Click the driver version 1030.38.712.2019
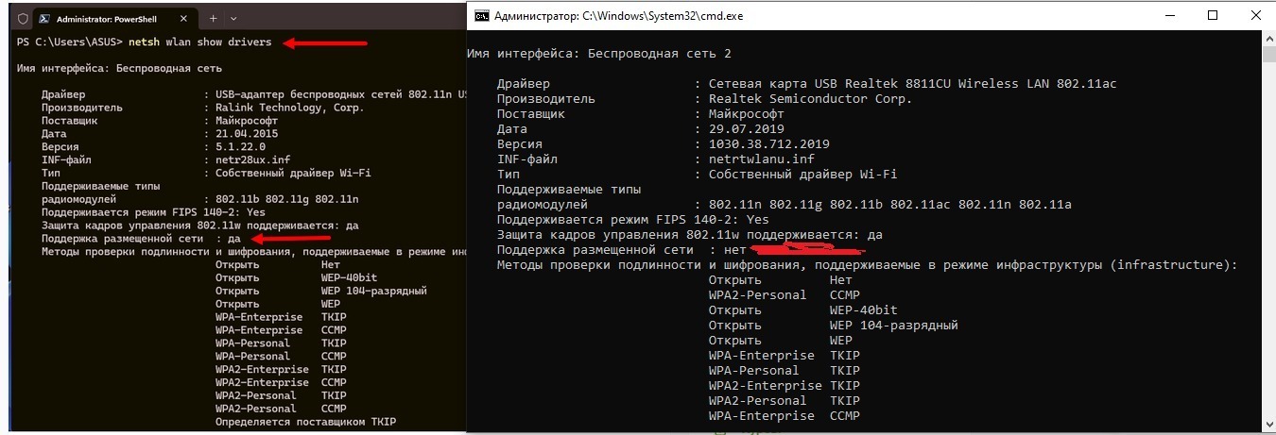1276x435 pixels. coord(769,144)
